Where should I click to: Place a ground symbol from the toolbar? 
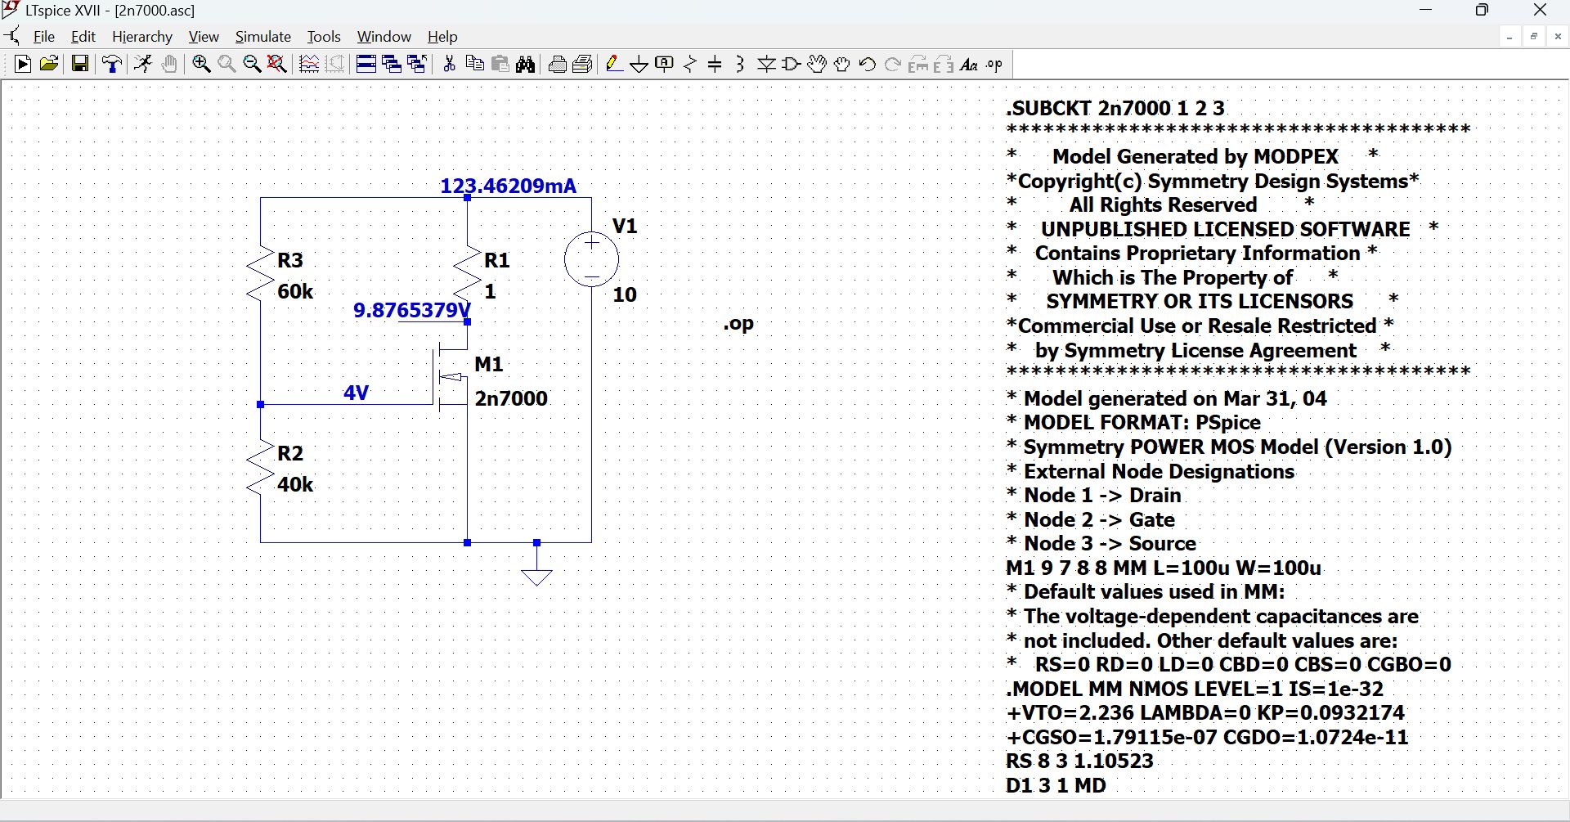coord(639,65)
